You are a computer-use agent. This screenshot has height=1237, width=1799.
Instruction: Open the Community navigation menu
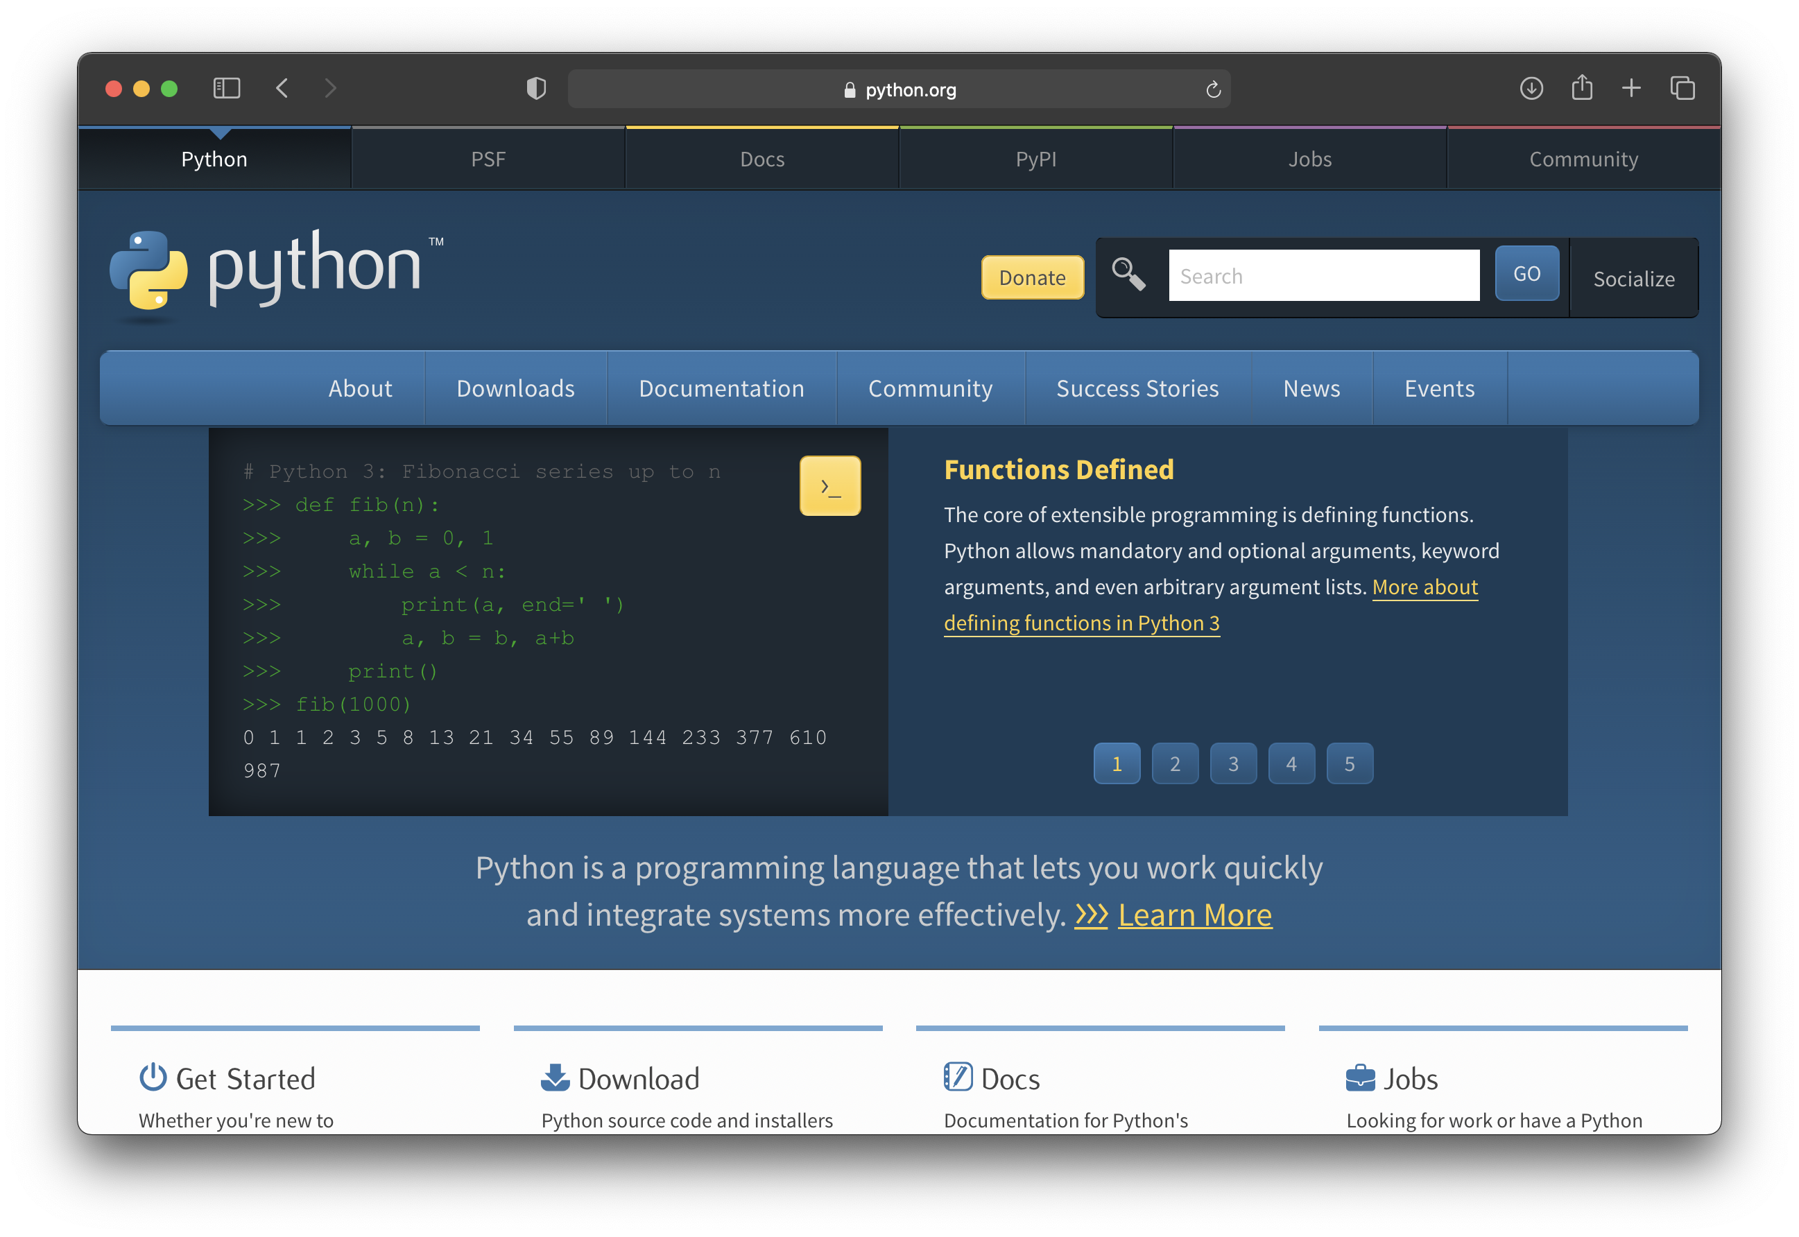point(930,388)
